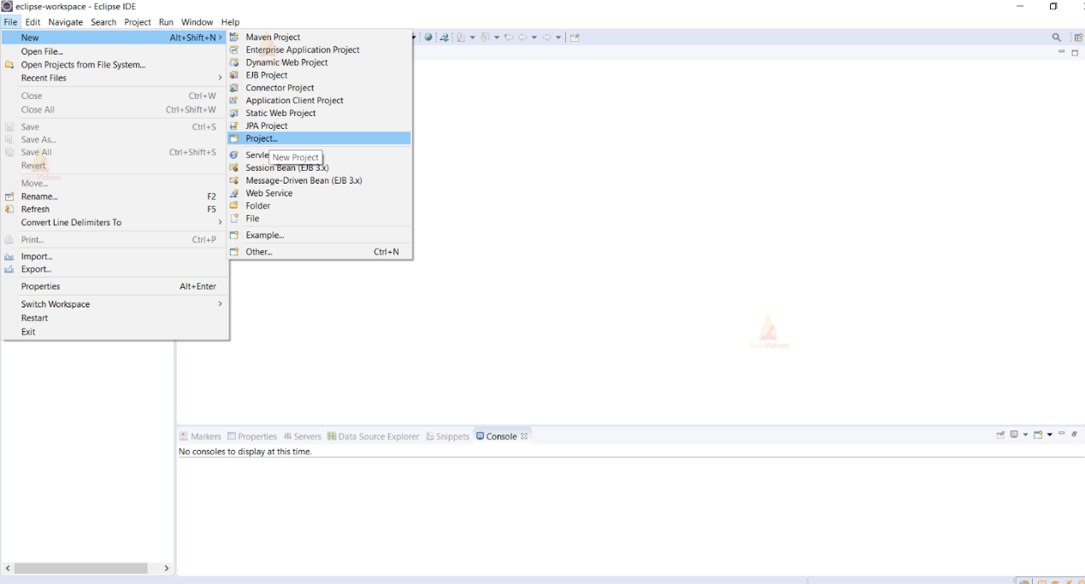This screenshot has width=1085, height=584.
Task: Click Import... in File menu
Action: (115, 256)
